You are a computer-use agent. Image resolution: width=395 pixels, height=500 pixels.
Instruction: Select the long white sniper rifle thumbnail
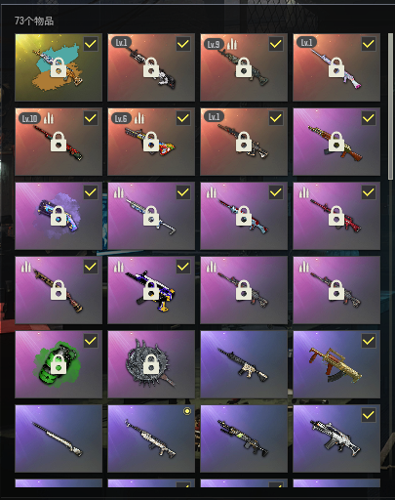(59, 438)
